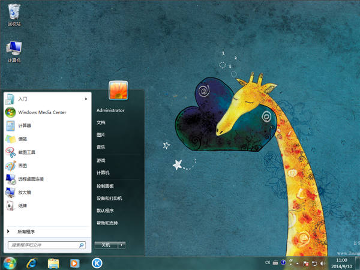The image size is (360, 270).
Task: Click the 搜索程序和文件 search box
Action: pyautogui.click(x=43, y=245)
